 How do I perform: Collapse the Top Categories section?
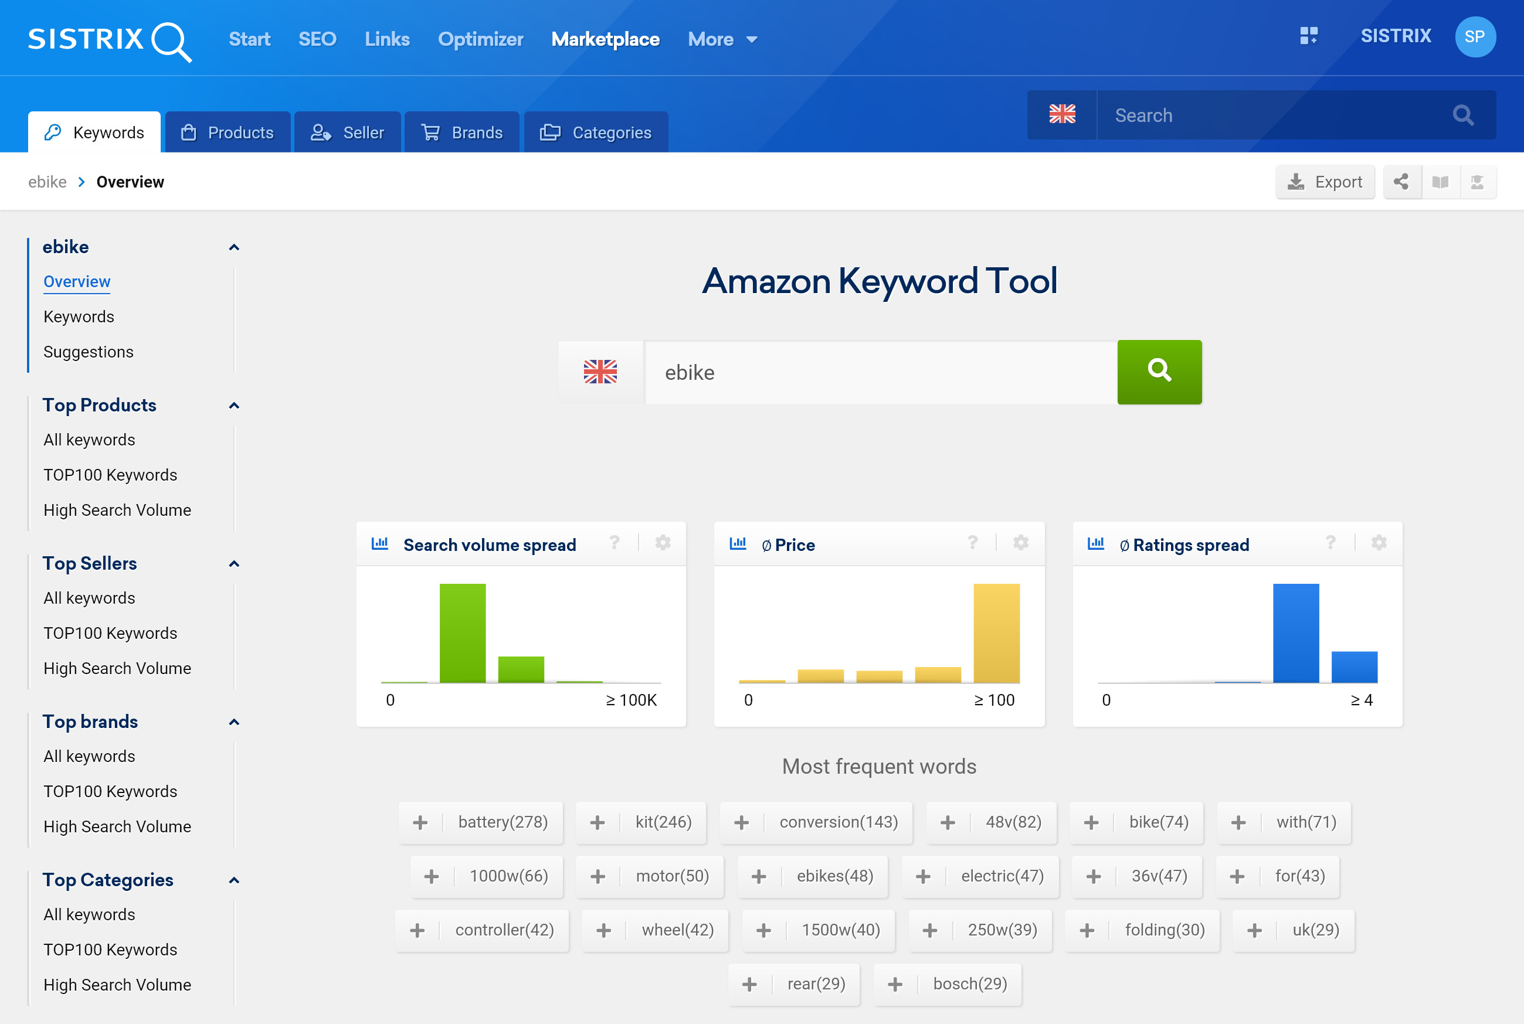pos(234,880)
